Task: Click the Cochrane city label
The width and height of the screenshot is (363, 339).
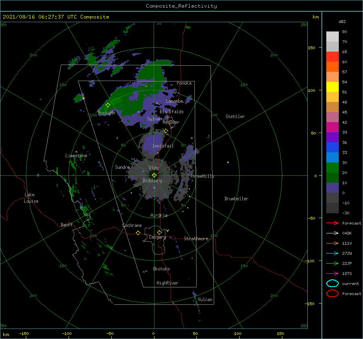Action: tap(132, 225)
